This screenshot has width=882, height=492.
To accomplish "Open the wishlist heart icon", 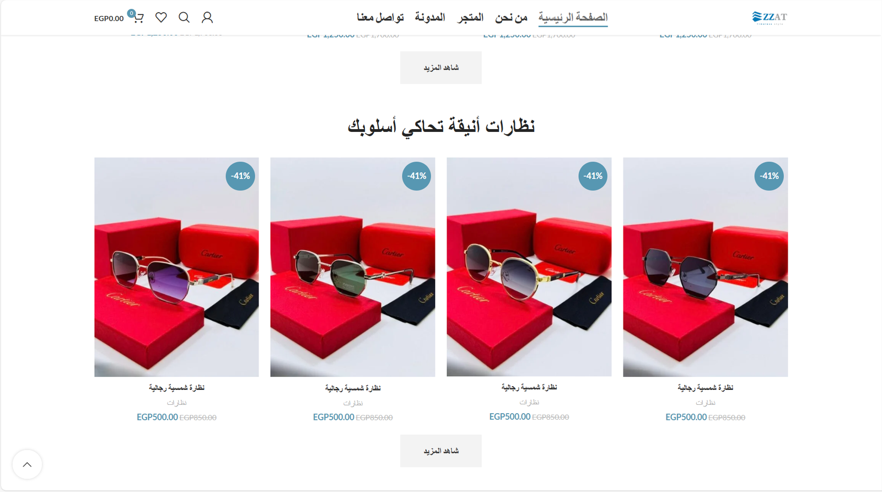I will click(x=161, y=18).
